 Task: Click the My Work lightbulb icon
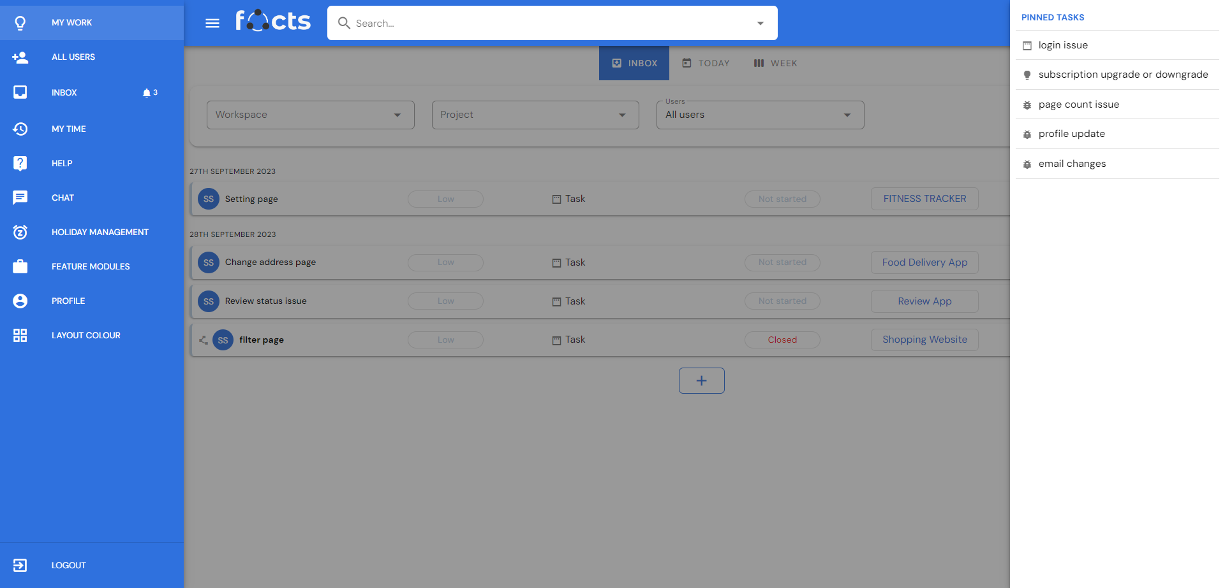tap(20, 23)
